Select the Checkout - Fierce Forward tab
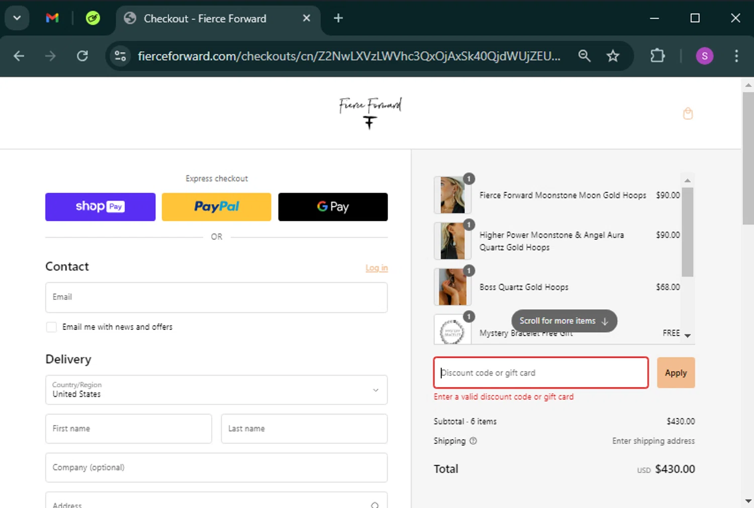Image resolution: width=754 pixels, height=508 pixels. pyautogui.click(x=218, y=19)
